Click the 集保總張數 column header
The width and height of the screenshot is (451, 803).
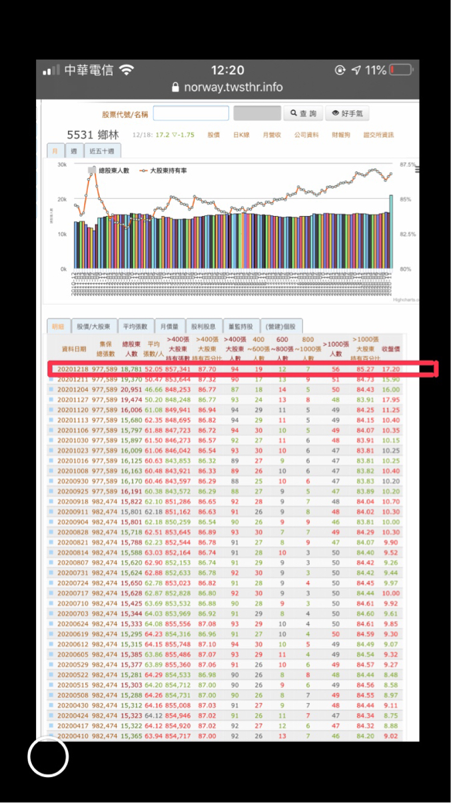pyautogui.click(x=106, y=348)
